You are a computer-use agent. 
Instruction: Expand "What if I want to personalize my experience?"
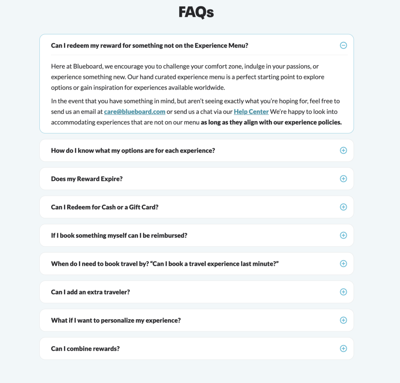(116, 320)
